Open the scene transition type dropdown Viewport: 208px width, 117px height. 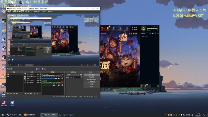coord(73,75)
